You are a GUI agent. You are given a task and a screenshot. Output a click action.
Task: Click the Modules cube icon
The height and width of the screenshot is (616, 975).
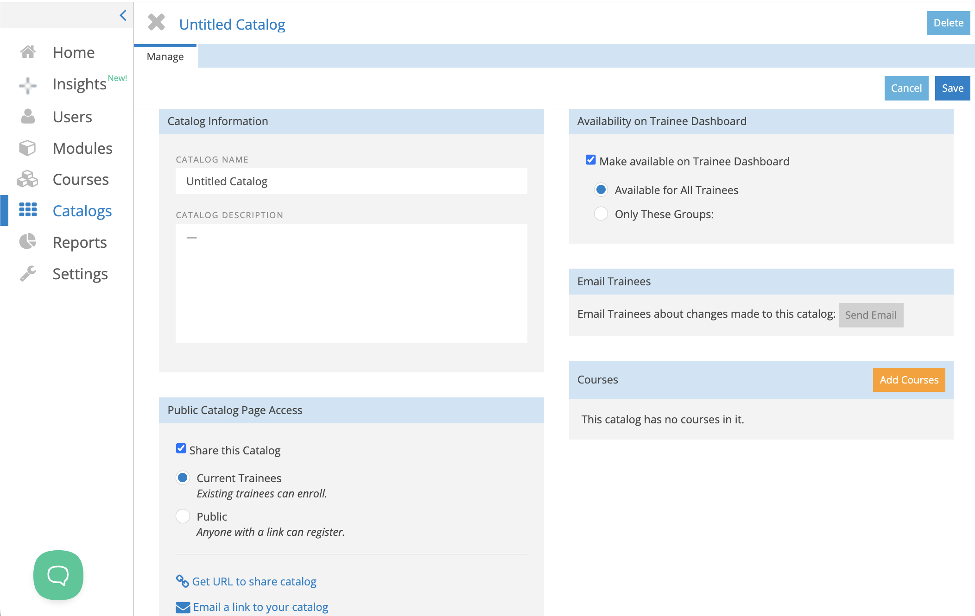pyautogui.click(x=27, y=148)
